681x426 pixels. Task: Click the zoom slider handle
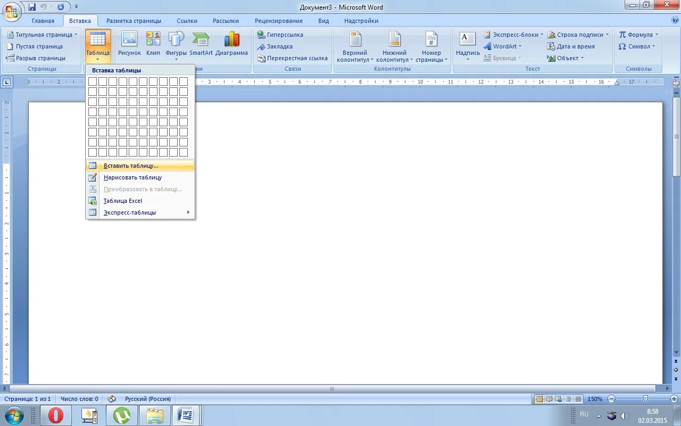pyautogui.click(x=645, y=399)
